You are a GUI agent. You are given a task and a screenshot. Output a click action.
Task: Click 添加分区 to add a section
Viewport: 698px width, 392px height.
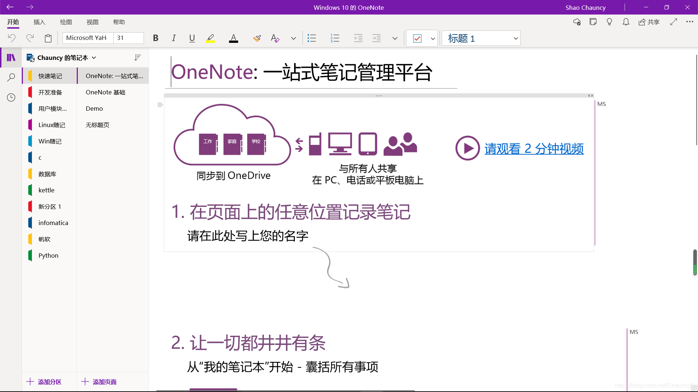click(x=44, y=381)
